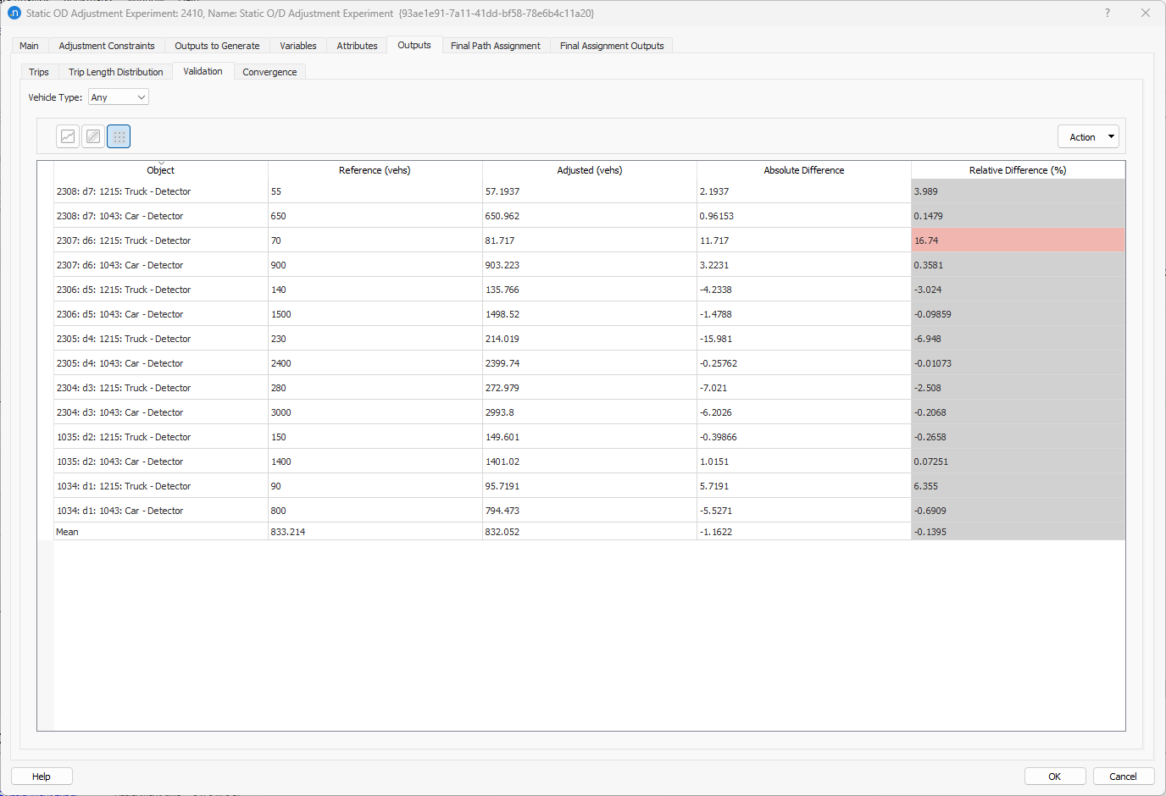The width and height of the screenshot is (1166, 796).
Task: Click the question mark help icon in title bar
Action: click(x=1108, y=13)
